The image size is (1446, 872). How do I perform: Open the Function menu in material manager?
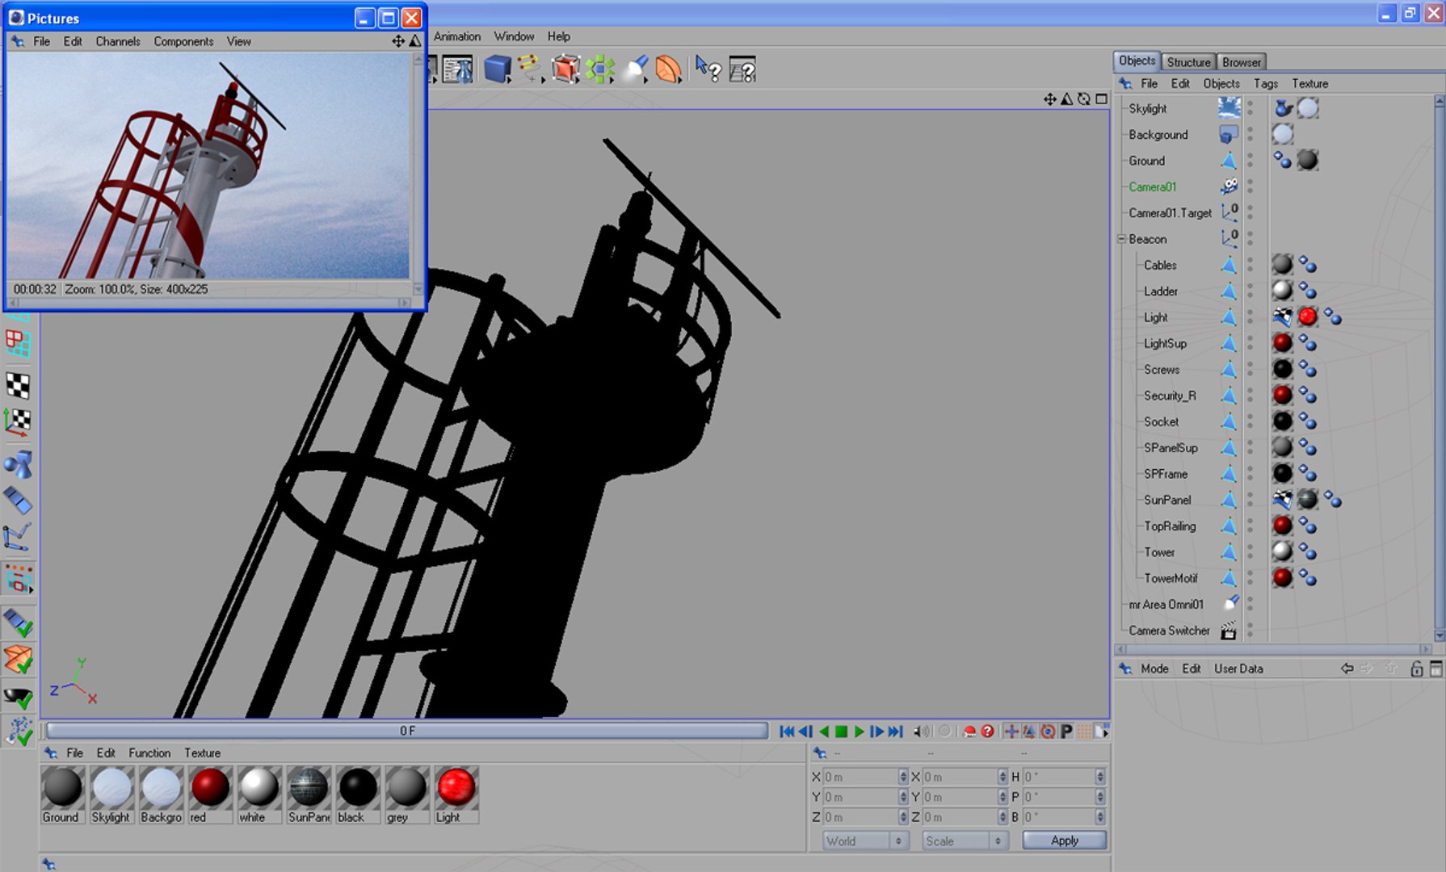tap(149, 753)
